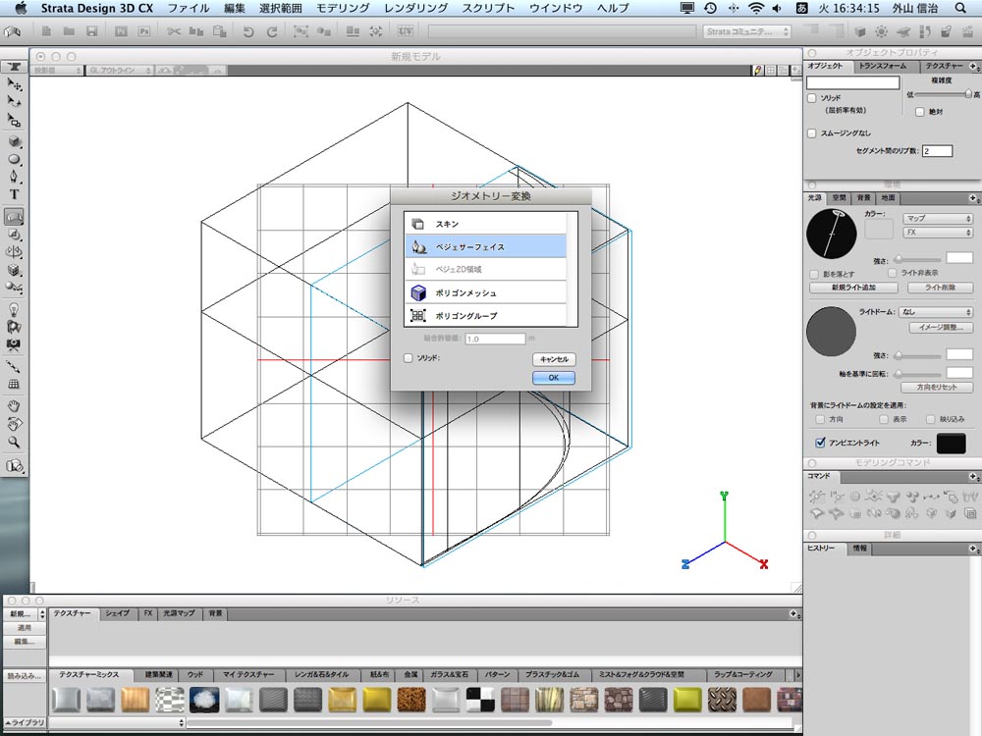Toggle the スムージングなし checkbox
Image resolution: width=982 pixels, height=736 pixels.
tap(812, 133)
